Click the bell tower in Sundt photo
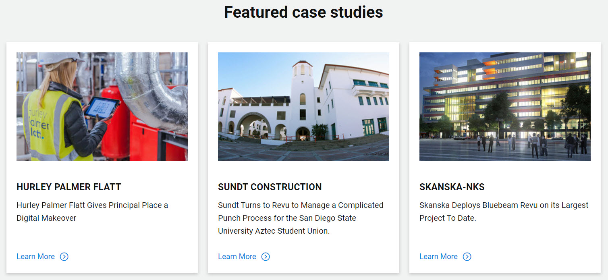Screen dimensions: 608x280 302,97
